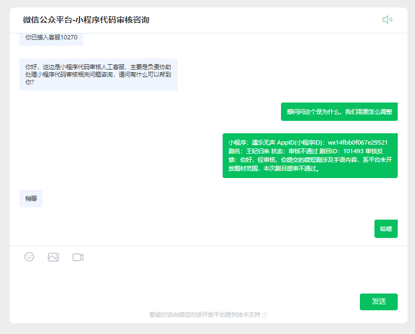Screen dimensions: 415x334
Task: Open the emoji picker
Action: pyautogui.click(x=29, y=257)
